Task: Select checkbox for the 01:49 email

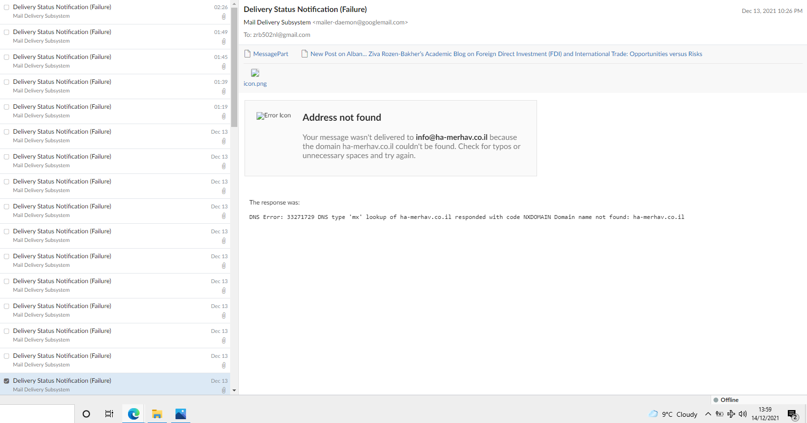Action: [7, 32]
